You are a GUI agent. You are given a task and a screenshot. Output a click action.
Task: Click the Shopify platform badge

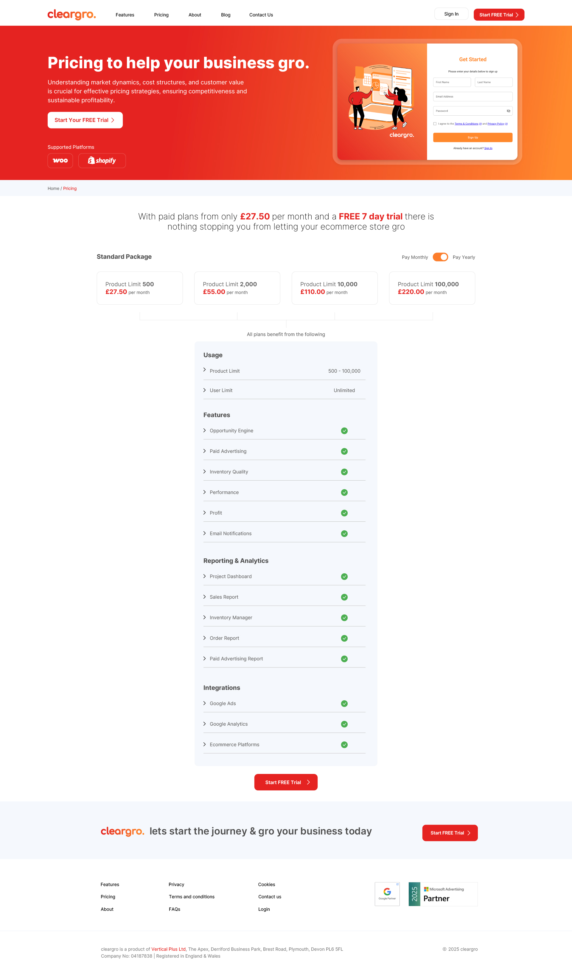[102, 161]
